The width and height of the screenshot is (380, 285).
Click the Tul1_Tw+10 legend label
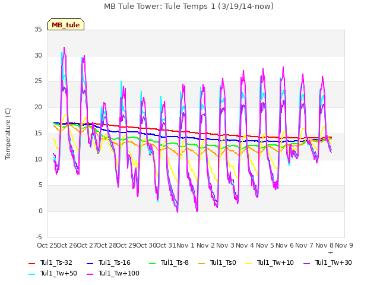click(x=275, y=262)
